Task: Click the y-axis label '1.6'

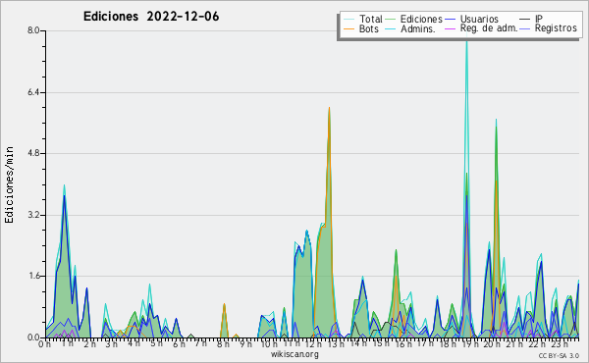Action: coord(33,277)
